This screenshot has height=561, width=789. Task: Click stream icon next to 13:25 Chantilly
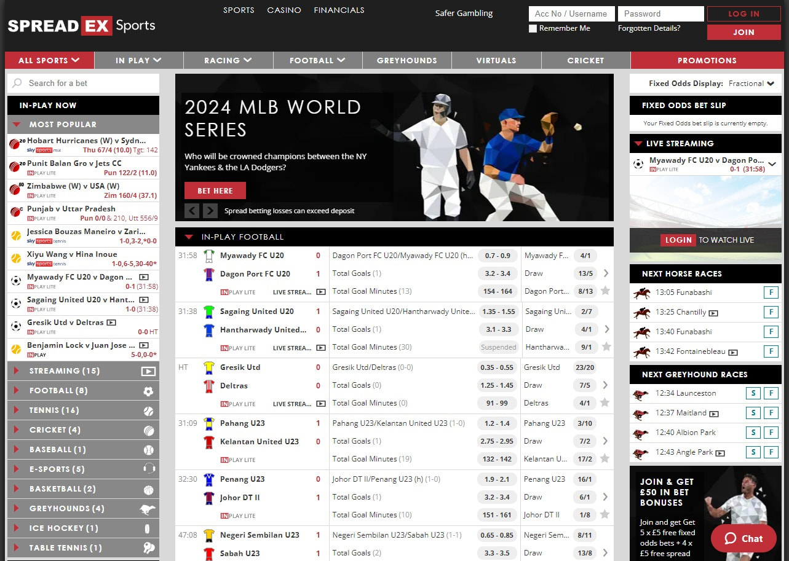[713, 313]
